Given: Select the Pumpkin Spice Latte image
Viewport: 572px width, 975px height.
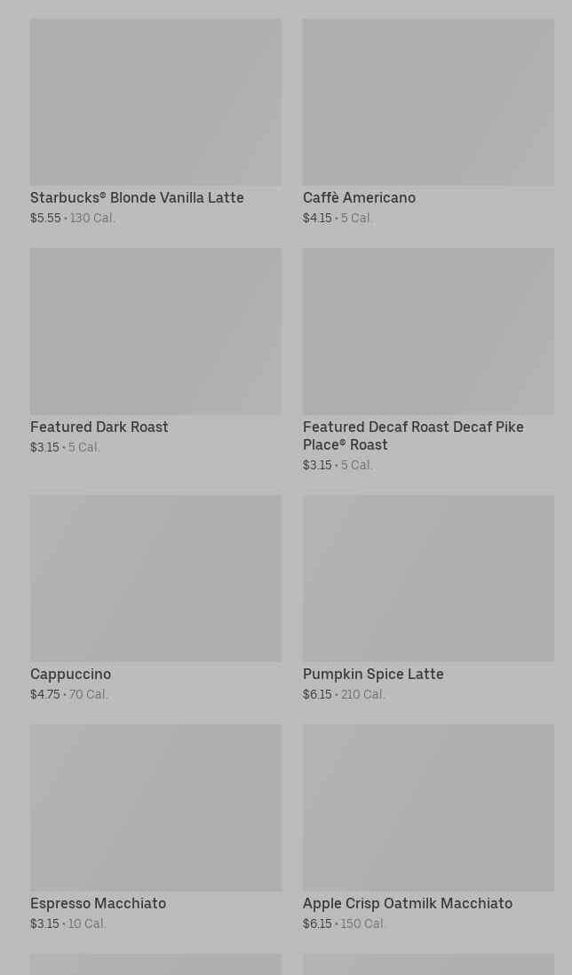Looking at the screenshot, I should click(x=428, y=578).
